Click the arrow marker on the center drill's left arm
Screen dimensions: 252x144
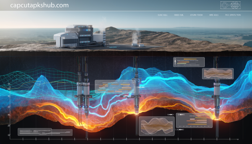[128, 96]
